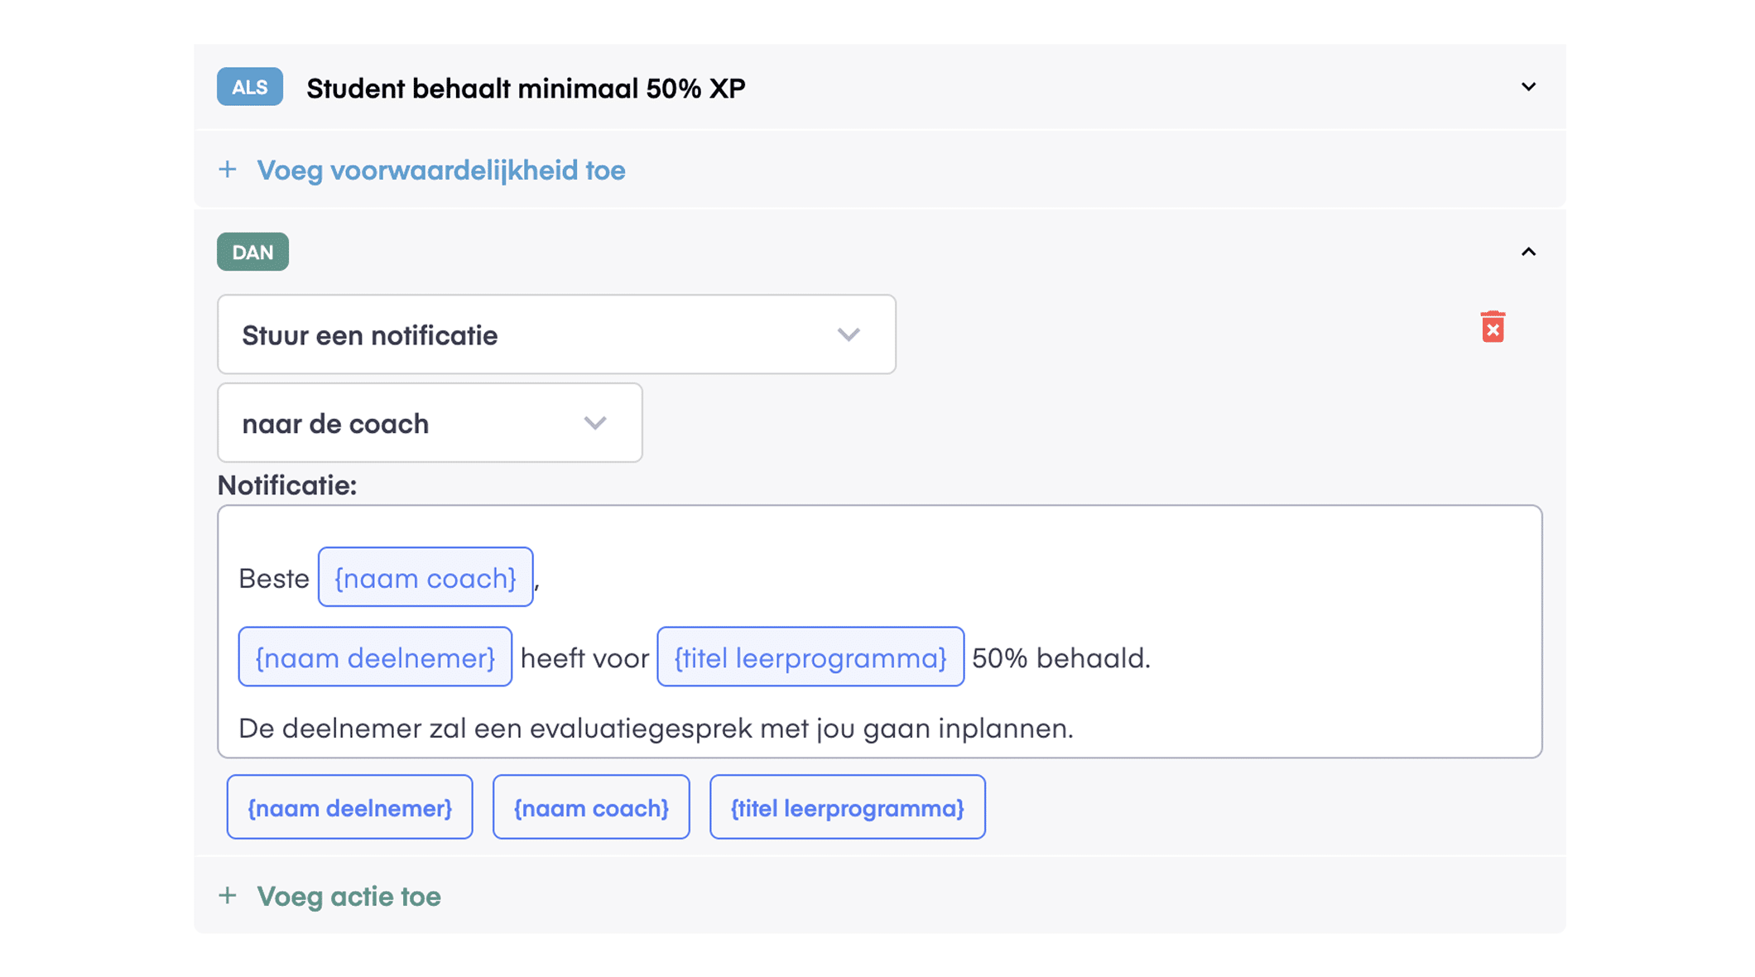The width and height of the screenshot is (1755, 977).
Task: Click the plus icon beside Voeg voorwaardelijkheid toe
Action: click(x=228, y=170)
